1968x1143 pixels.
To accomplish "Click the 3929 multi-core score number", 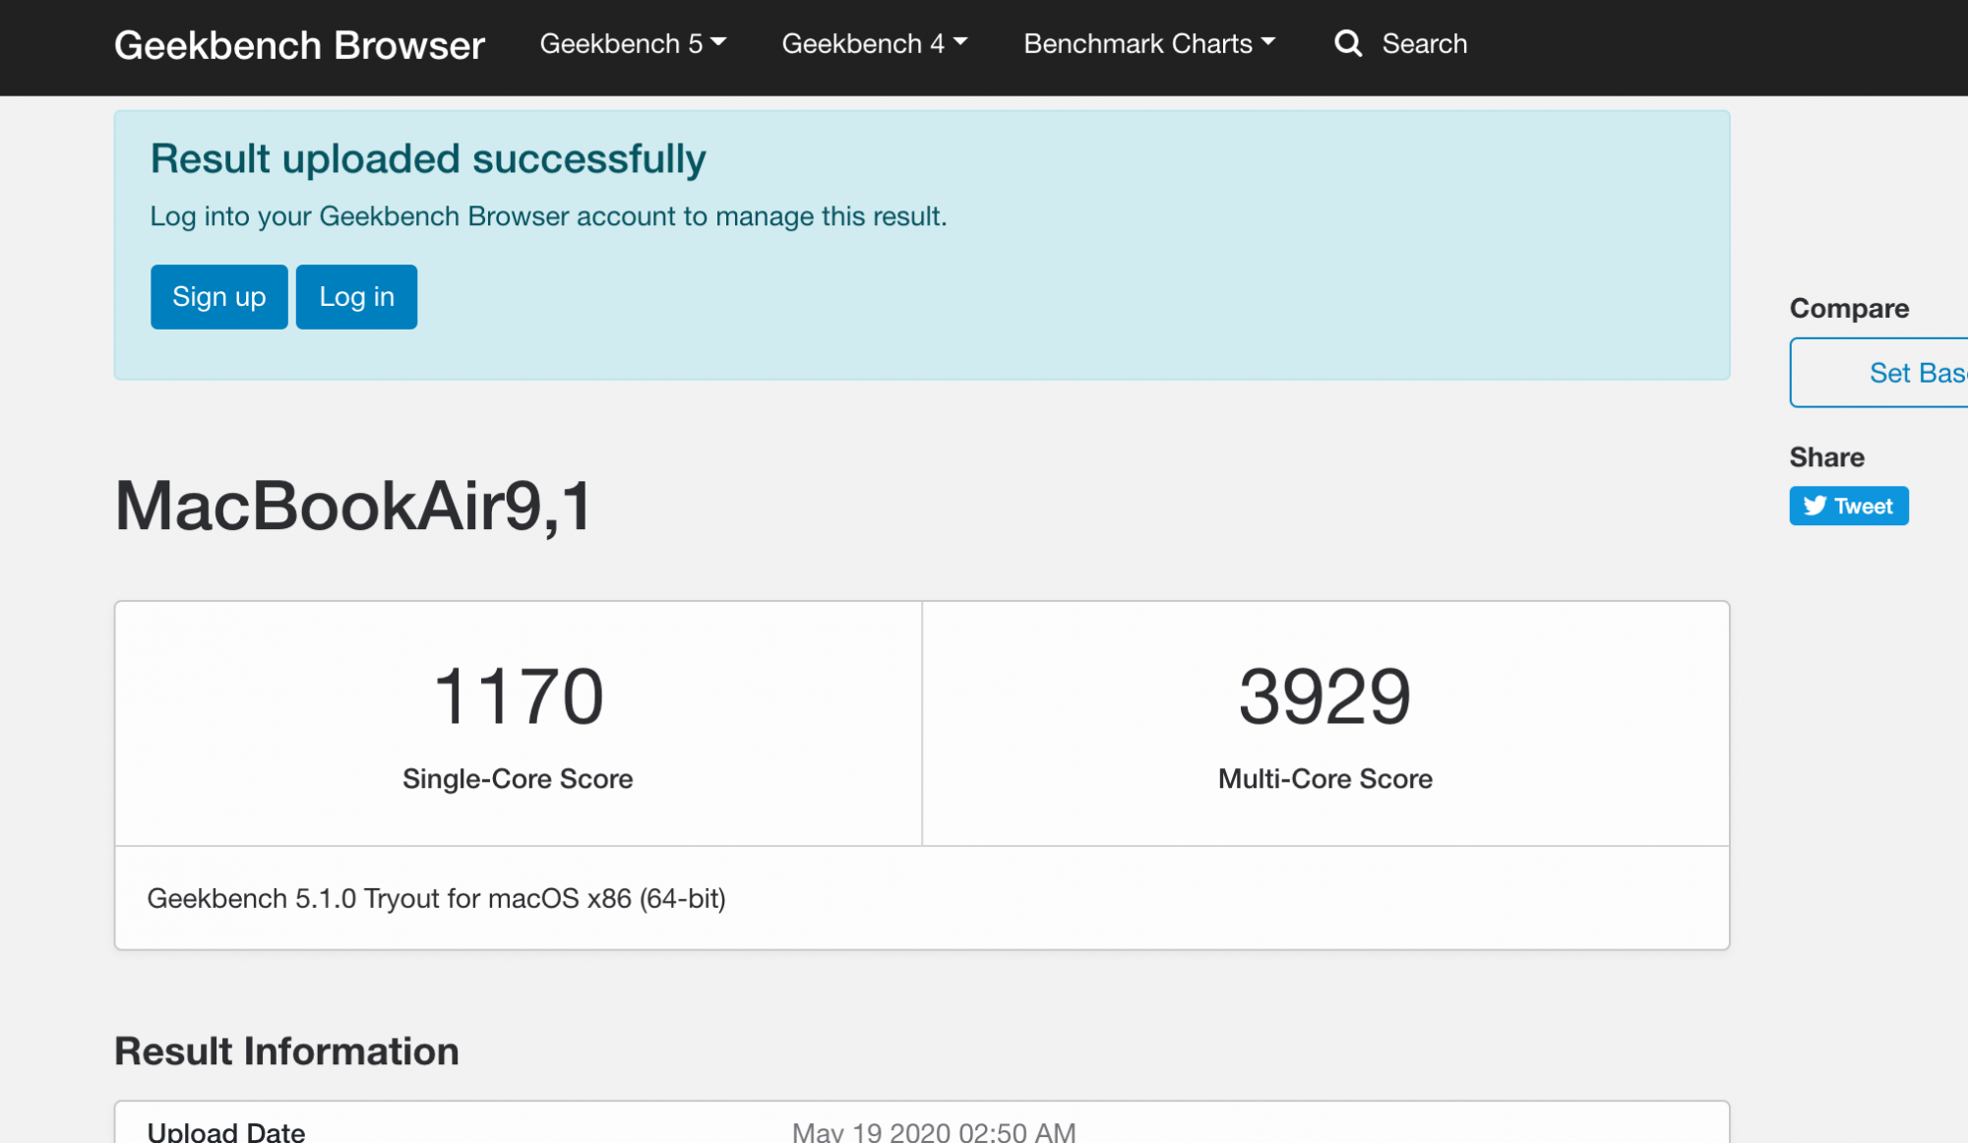I will pos(1324,696).
